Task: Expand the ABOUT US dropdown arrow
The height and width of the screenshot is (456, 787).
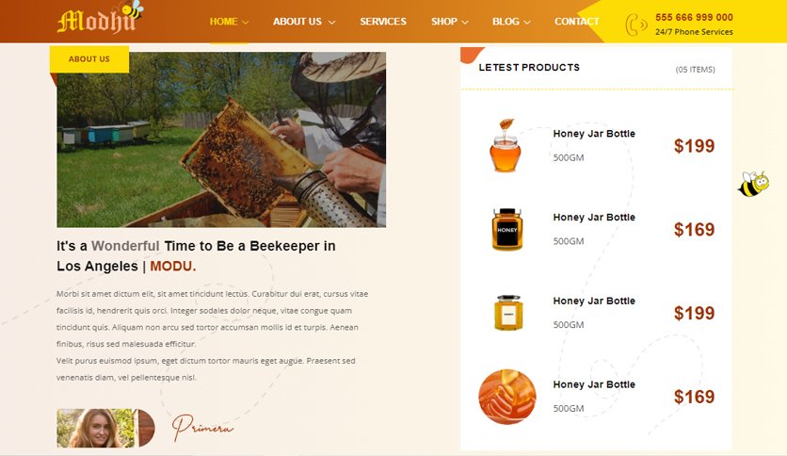Action: tap(331, 22)
